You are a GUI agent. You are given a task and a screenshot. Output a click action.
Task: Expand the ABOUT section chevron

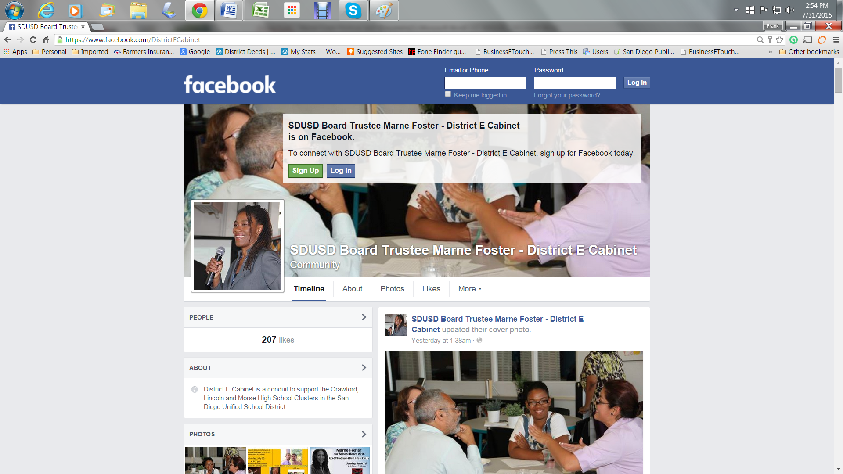click(x=364, y=367)
